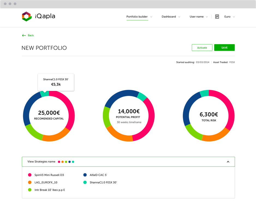Viewport: 256px width, 203px height.
Task: Click the teal ShannaC1.0 FESX 30' legend dot
Action: coord(85,182)
